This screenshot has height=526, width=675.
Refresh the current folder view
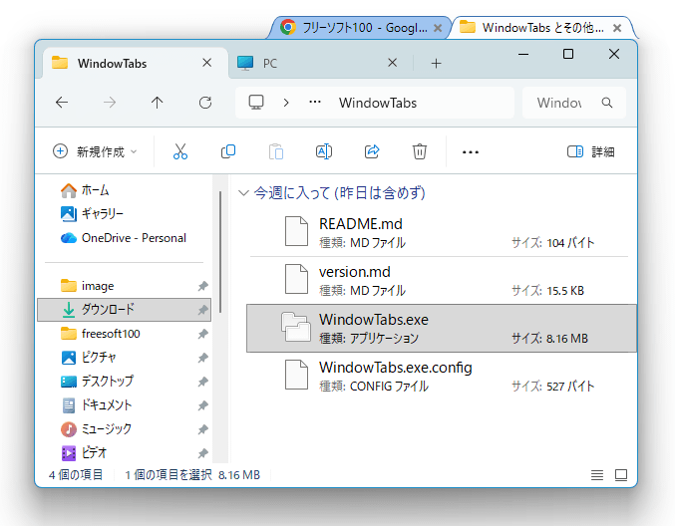205,103
